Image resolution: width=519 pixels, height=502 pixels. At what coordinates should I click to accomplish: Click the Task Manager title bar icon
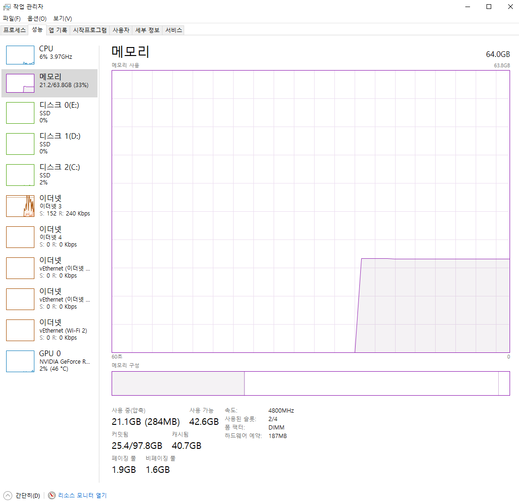point(7,7)
